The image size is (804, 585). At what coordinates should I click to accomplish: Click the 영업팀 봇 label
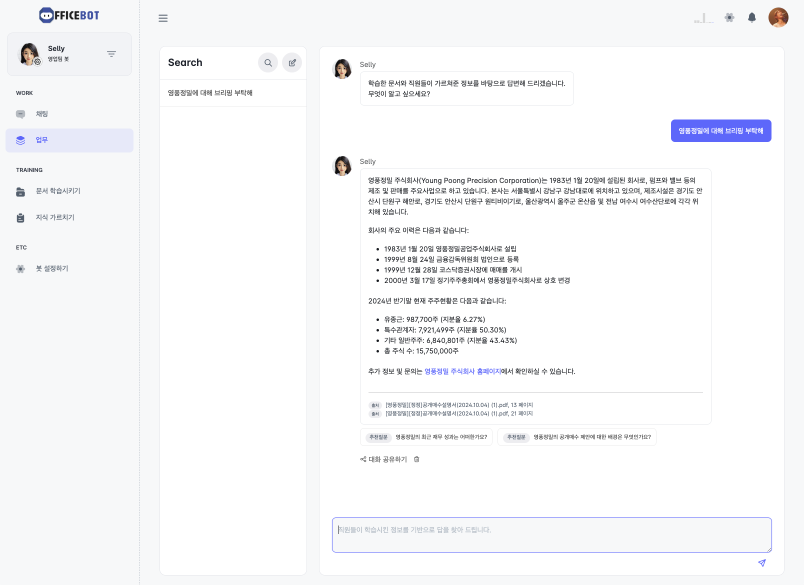(58, 59)
